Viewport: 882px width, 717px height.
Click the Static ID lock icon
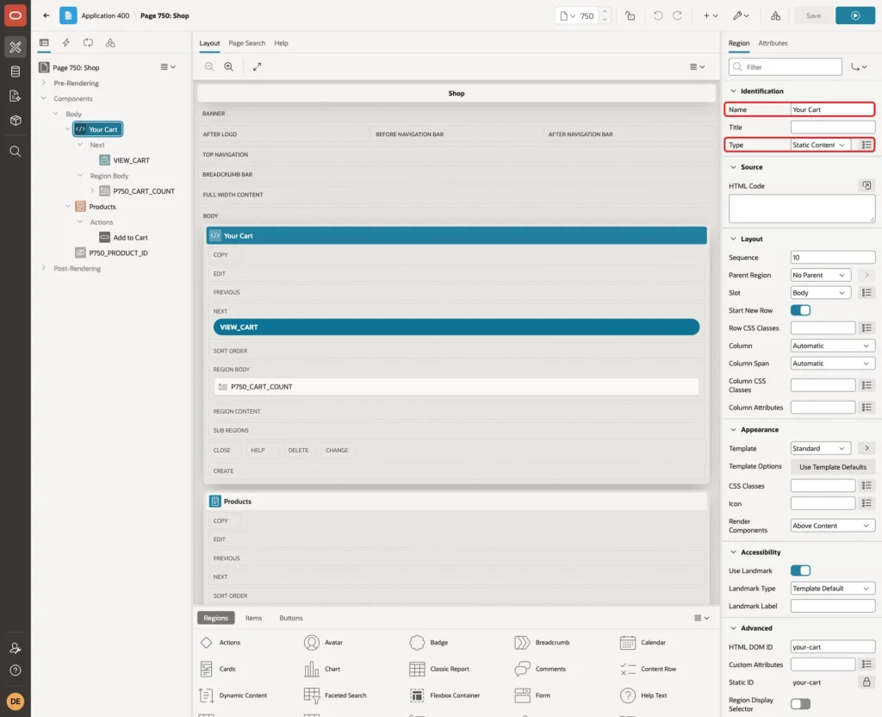(866, 683)
